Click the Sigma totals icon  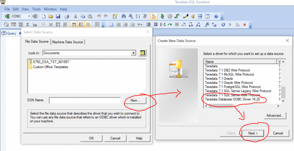click(28, 25)
